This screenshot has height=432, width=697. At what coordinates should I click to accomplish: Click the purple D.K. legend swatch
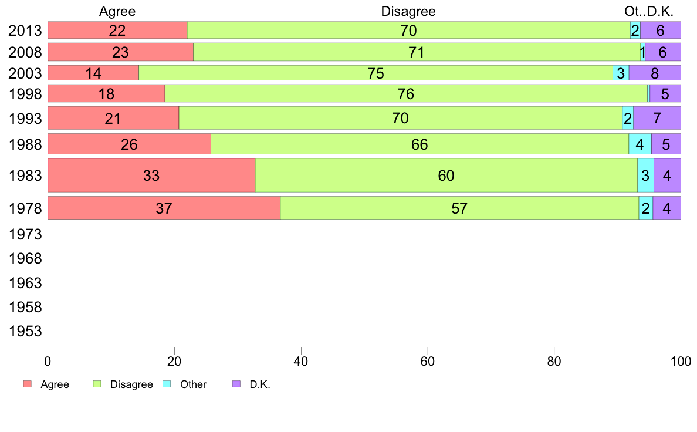click(x=236, y=384)
